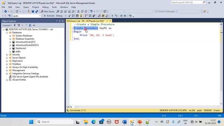
Task: Click the Cut scissors icon
Action: coord(78,12)
